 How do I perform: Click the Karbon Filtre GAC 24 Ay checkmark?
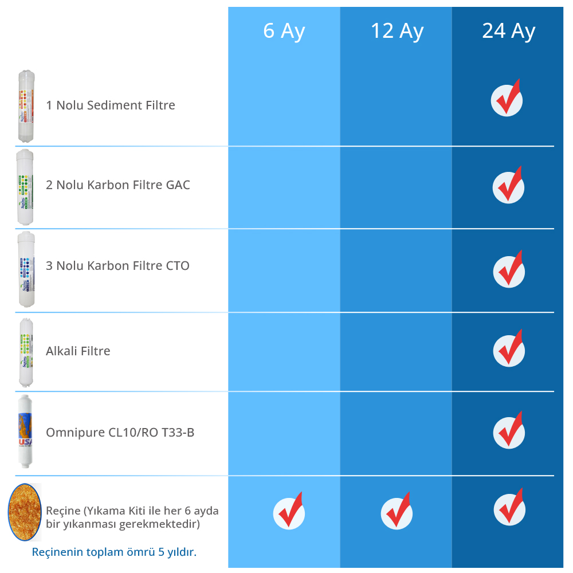point(508,186)
